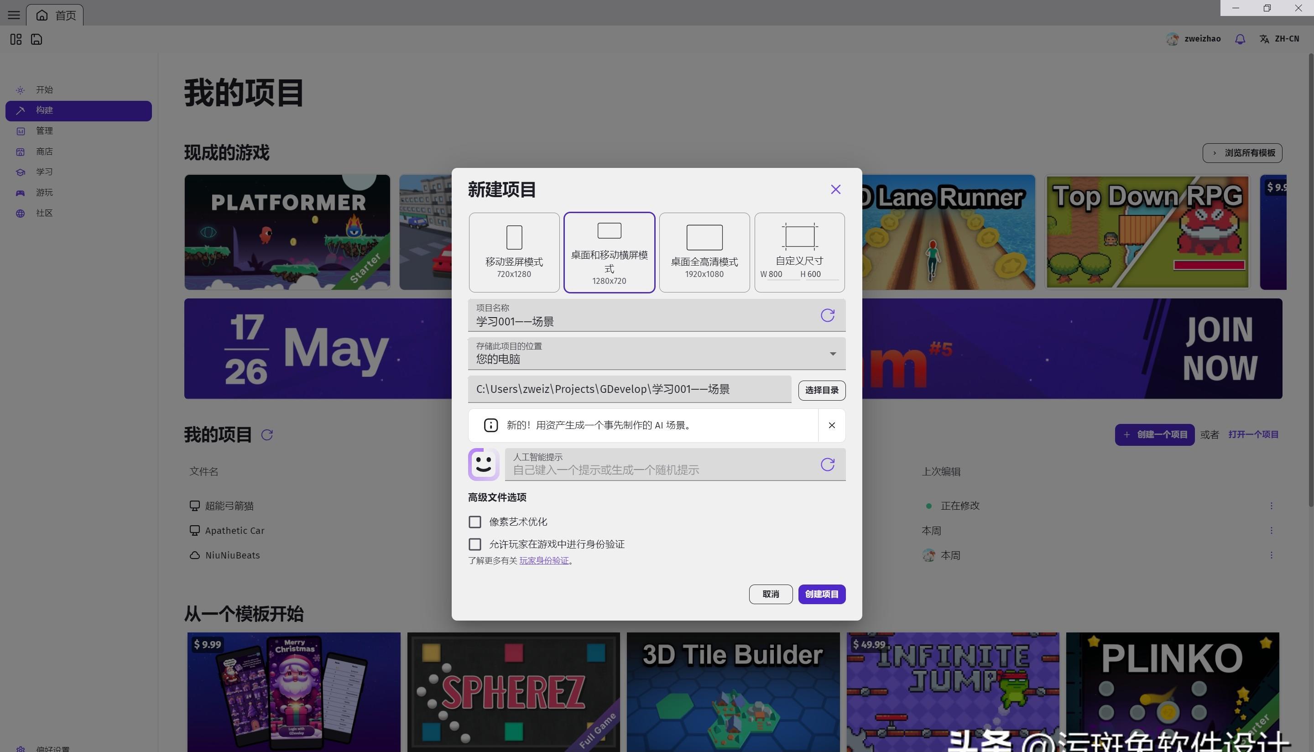The width and height of the screenshot is (1314, 752).
Task: Click the 选择目录 button
Action: pyautogui.click(x=821, y=391)
